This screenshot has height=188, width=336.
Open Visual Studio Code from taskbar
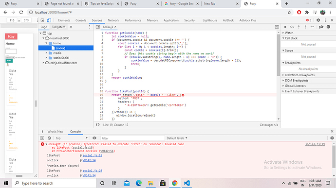point(187,183)
